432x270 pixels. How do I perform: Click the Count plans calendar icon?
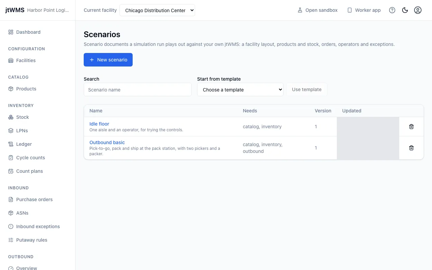pos(11,171)
